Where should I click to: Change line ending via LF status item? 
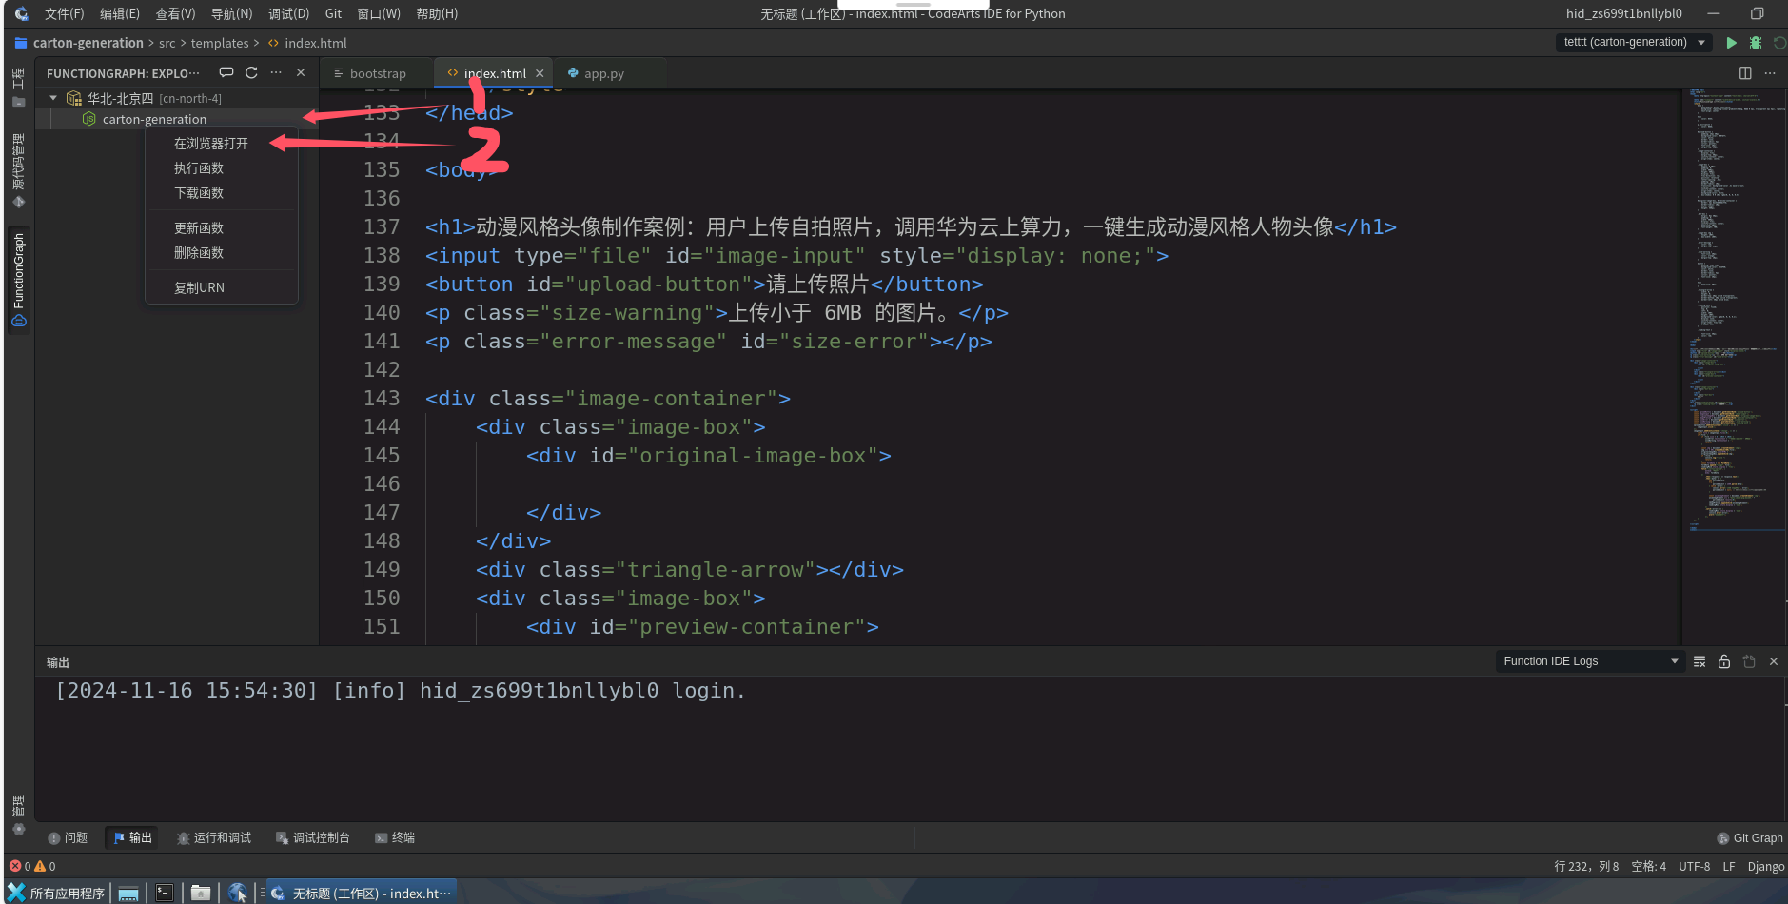pos(1729,866)
